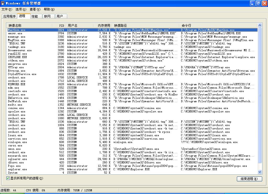Switch to the 性能 tab
This screenshot has height=194, width=268.
click(36, 16)
